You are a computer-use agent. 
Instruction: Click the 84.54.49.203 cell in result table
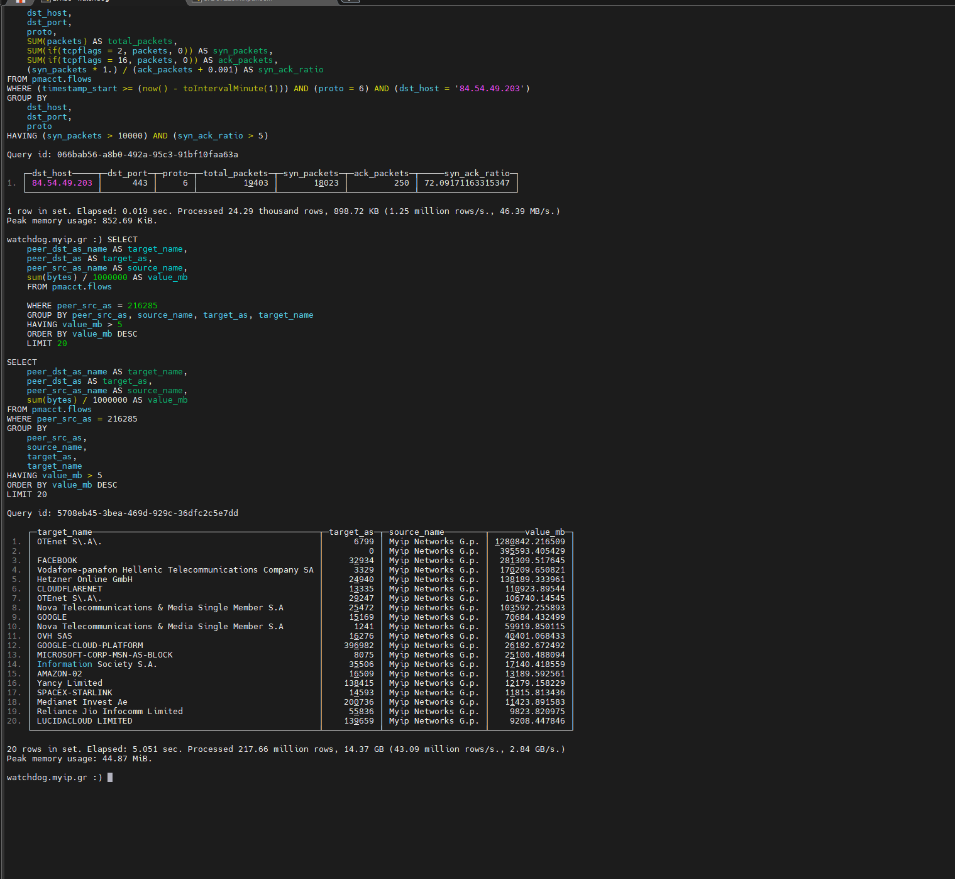pos(62,183)
